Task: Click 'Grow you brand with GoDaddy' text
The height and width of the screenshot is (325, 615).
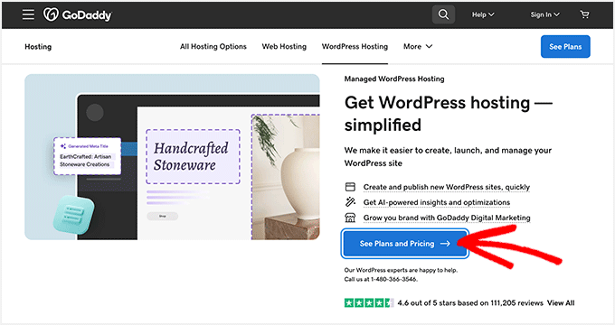Action: click(447, 218)
